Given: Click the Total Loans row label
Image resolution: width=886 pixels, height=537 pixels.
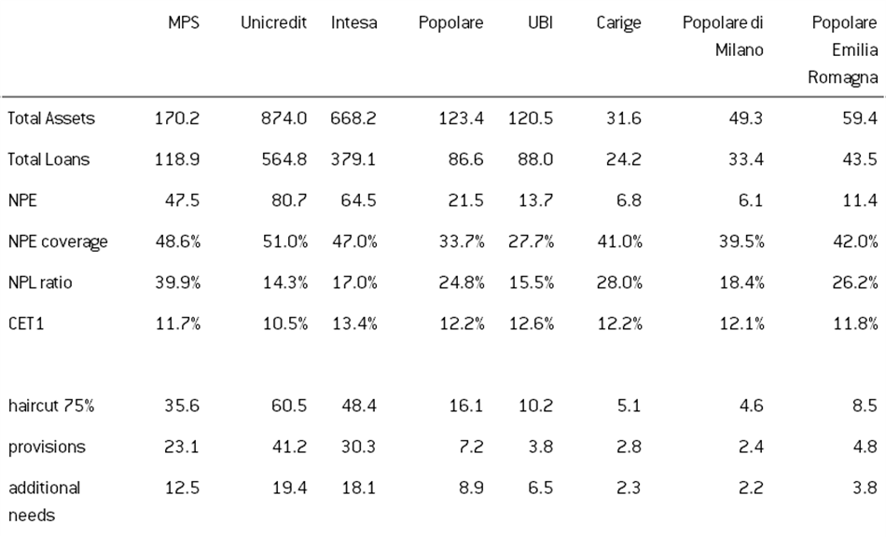Looking at the screenshot, I should 48,159.
